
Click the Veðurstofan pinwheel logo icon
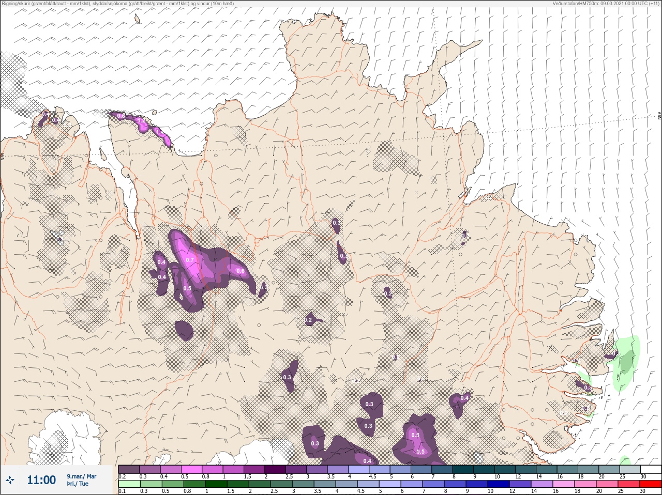point(10,480)
